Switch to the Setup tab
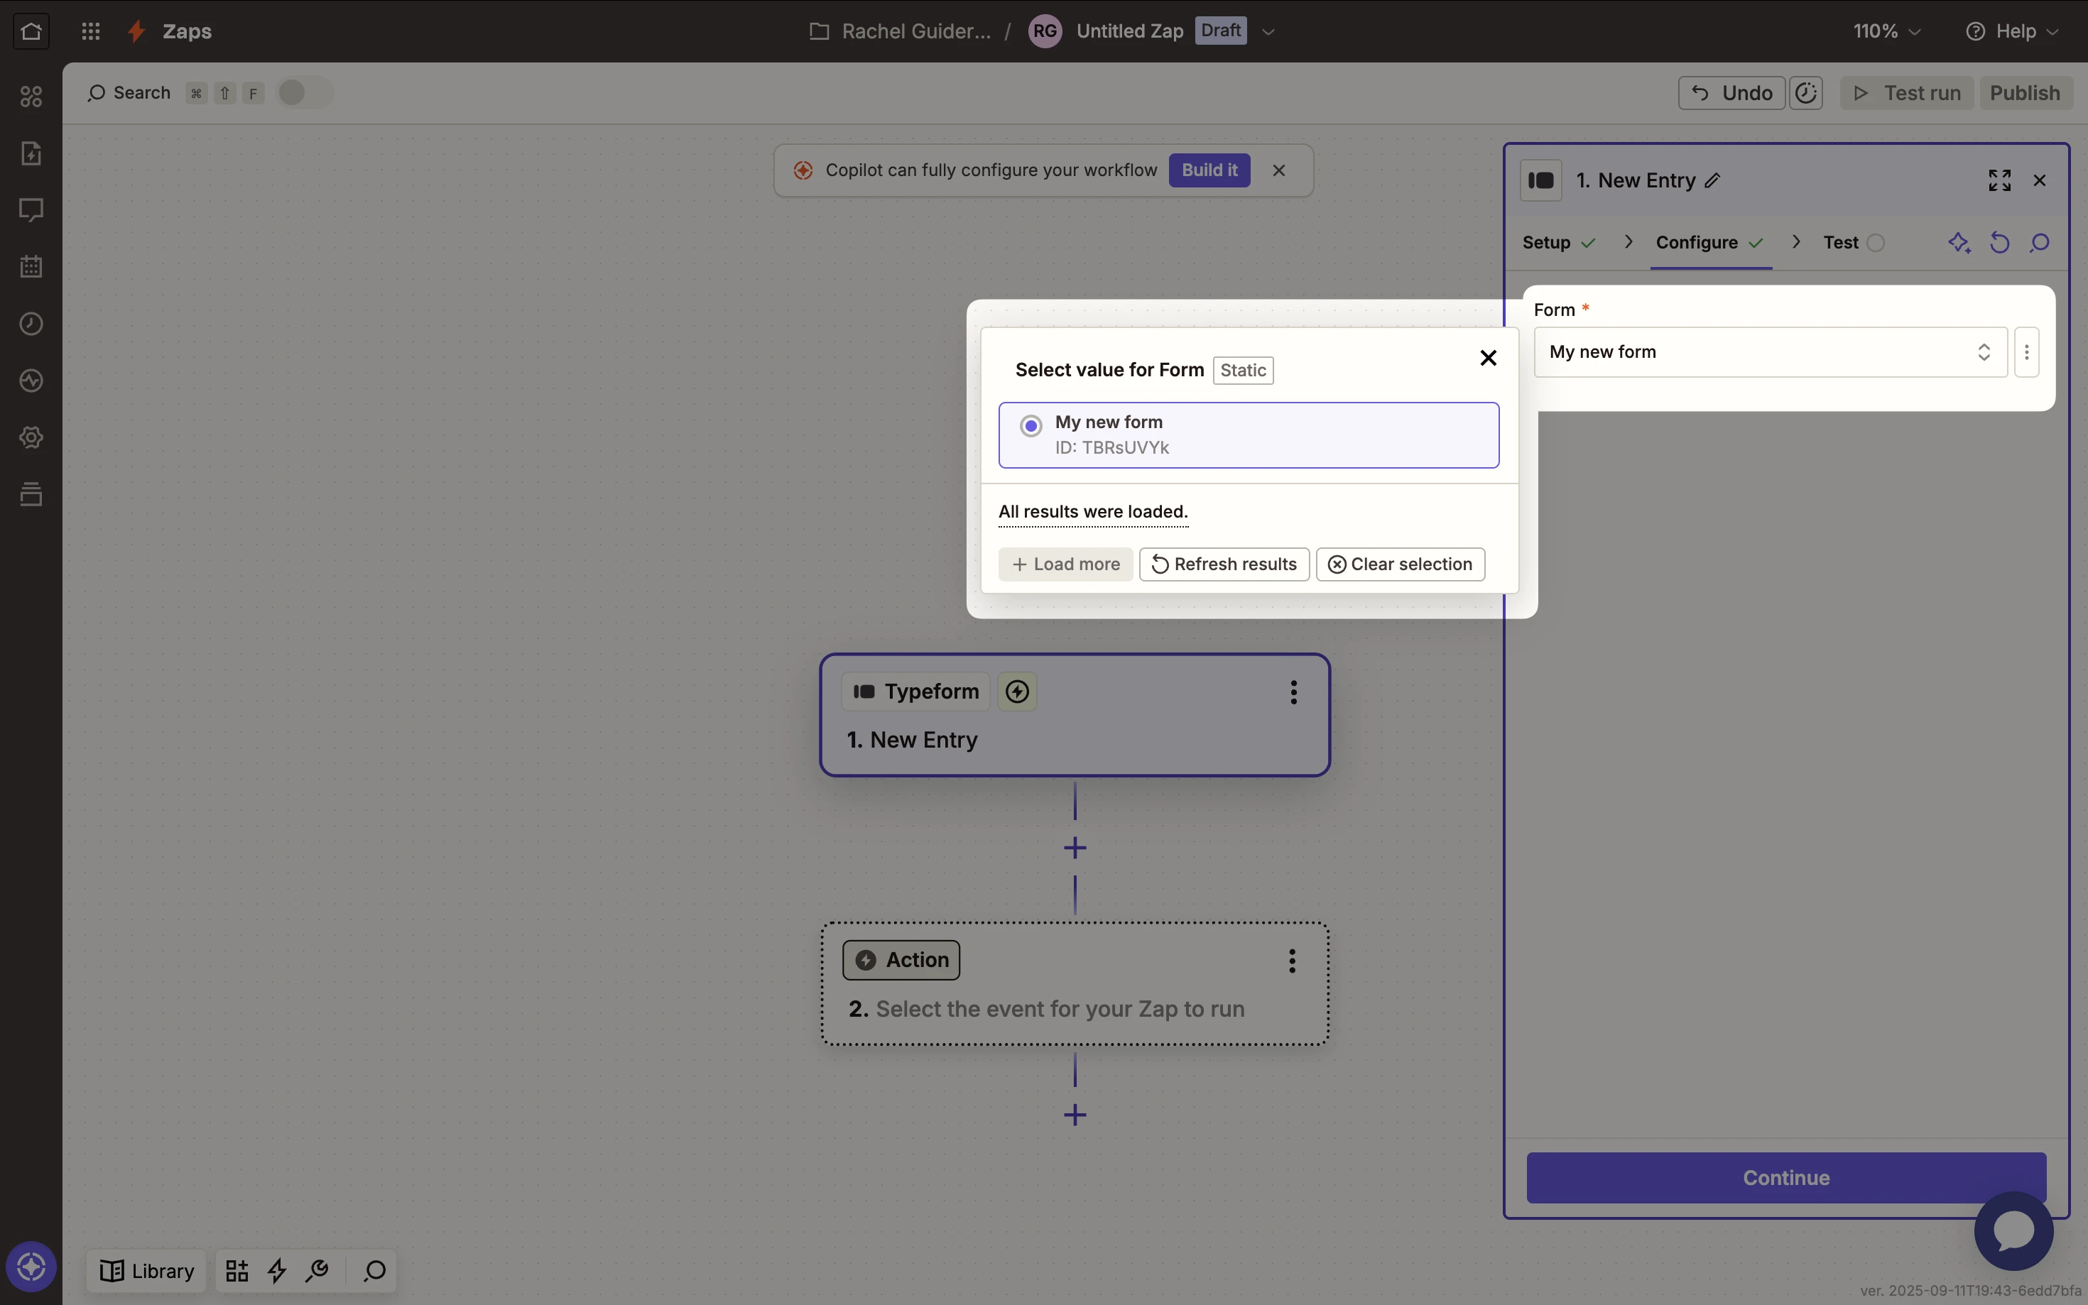The image size is (2088, 1305). [1558, 243]
